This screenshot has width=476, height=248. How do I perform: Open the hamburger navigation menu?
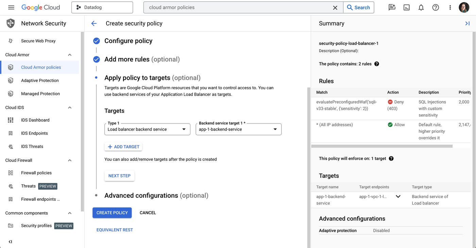11,7
